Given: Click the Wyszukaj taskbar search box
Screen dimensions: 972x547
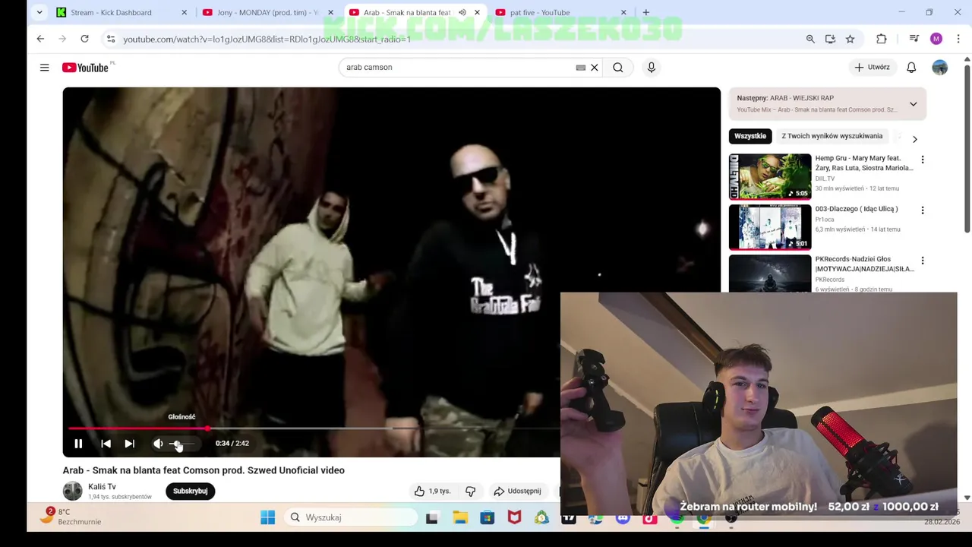Looking at the screenshot, I should pyautogui.click(x=351, y=517).
